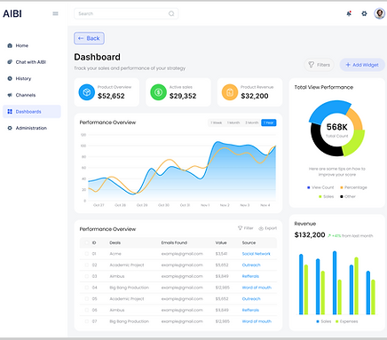This screenshot has height=340, width=387.
Task: Open Chat with AIBI in the sidebar
Action: coord(32,62)
